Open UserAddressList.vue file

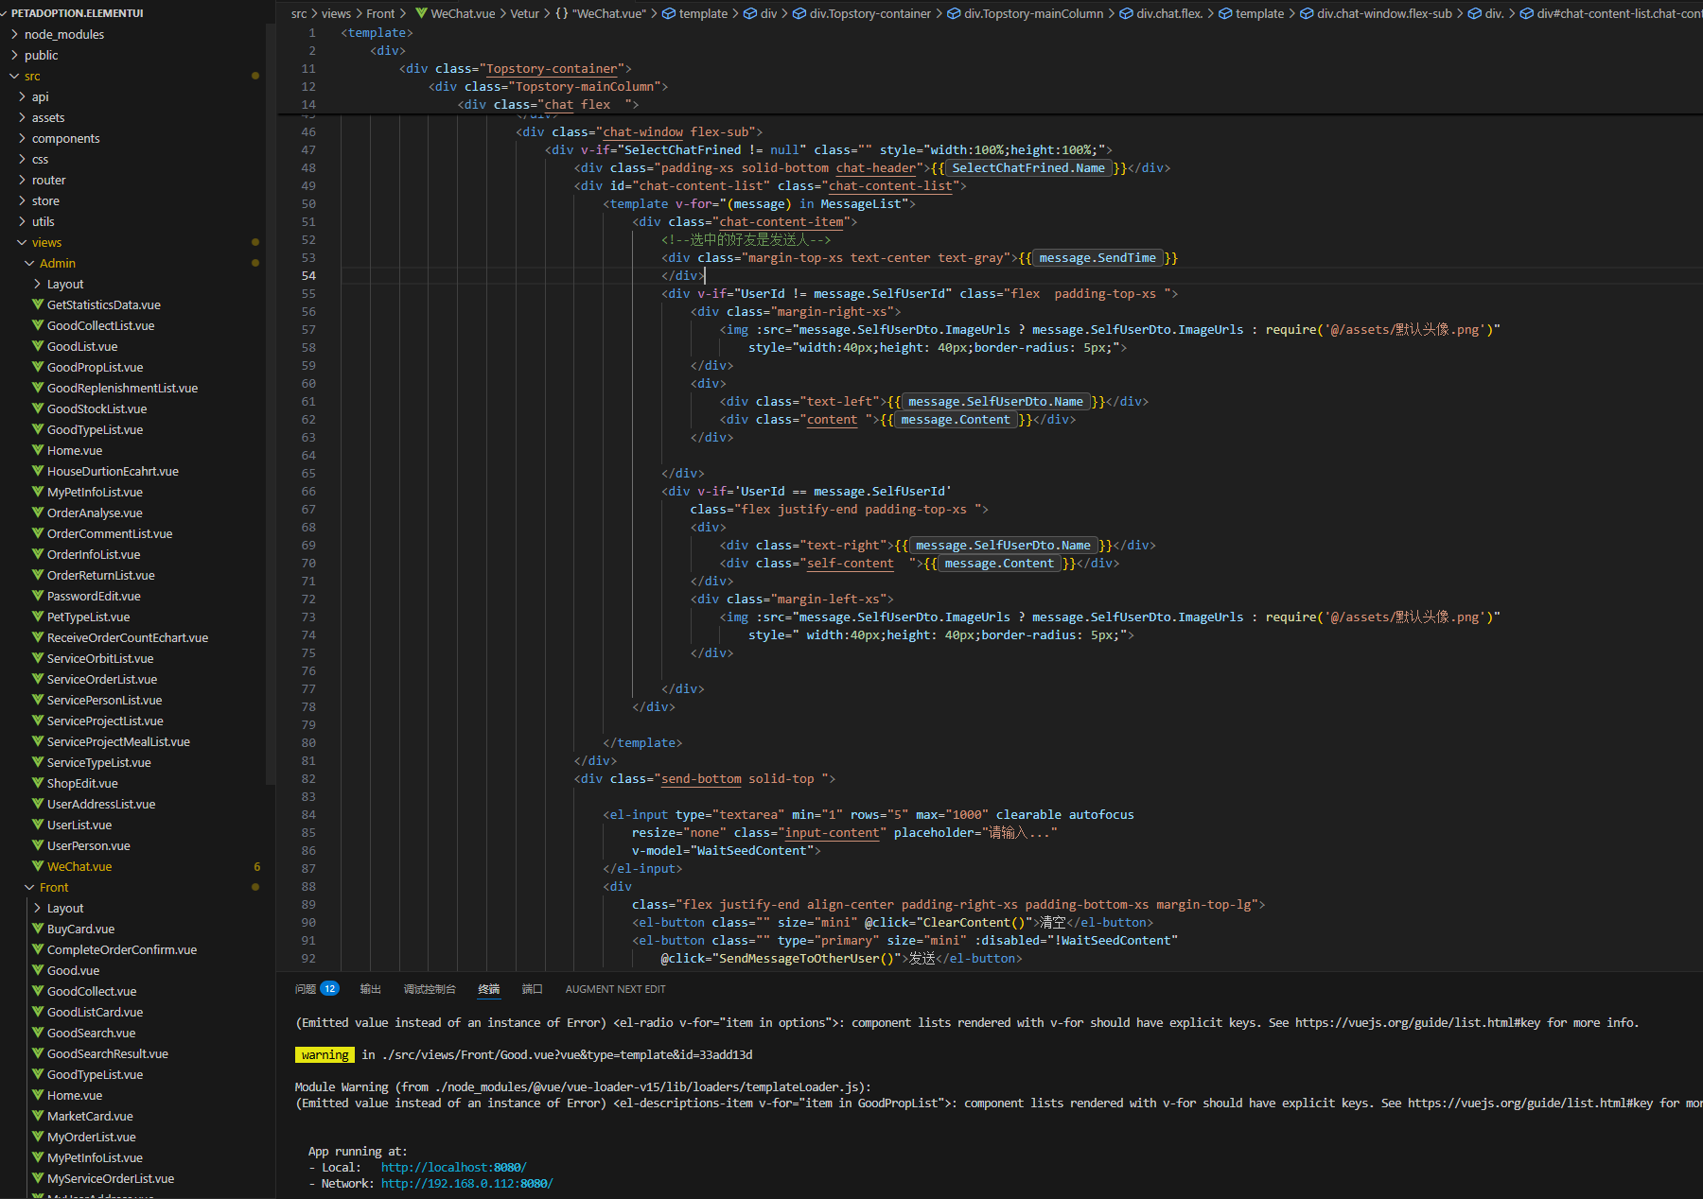(101, 804)
